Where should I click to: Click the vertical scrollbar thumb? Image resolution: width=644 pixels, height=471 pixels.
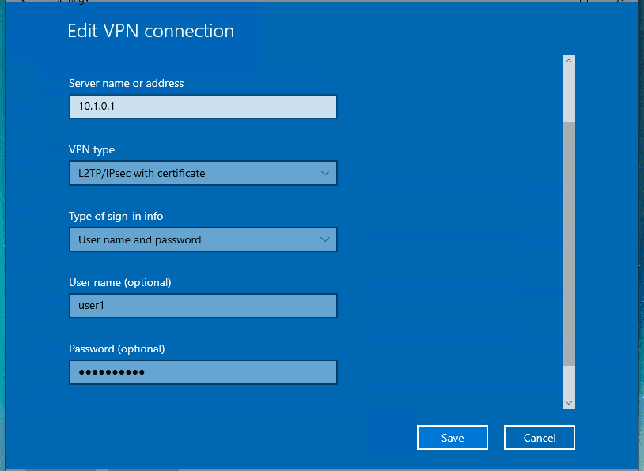point(569,245)
